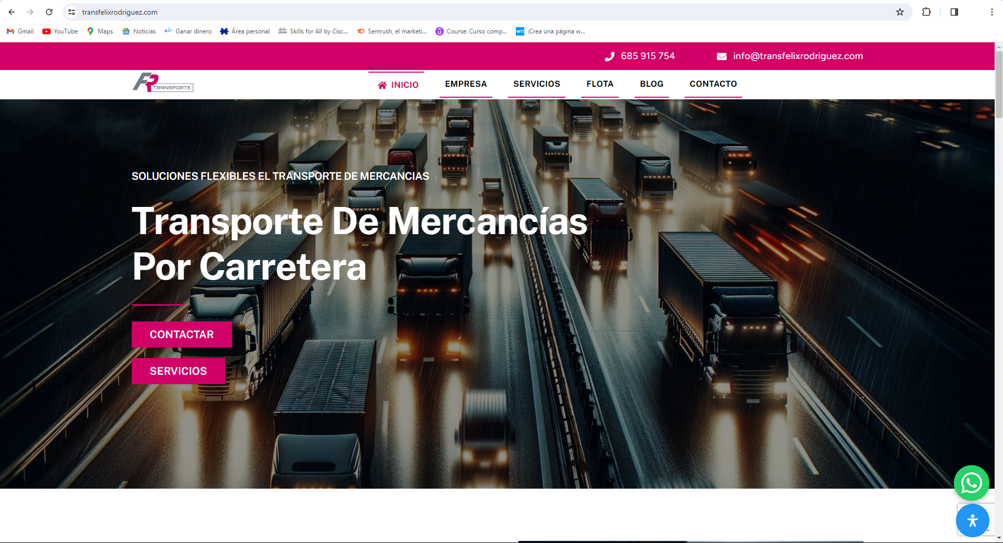The height and width of the screenshot is (543, 1003).
Task: Open SERVICIOS navigation menu item
Action: pyautogui.click(x=537, y=84)
